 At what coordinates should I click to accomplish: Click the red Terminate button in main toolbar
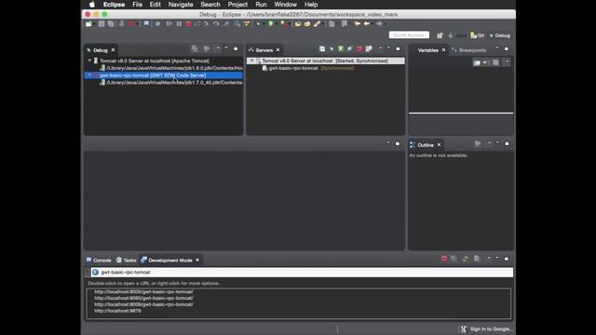coord(188,24)
